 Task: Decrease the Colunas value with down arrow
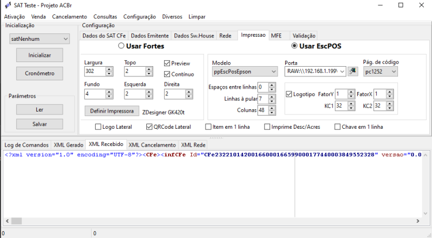point(272,113)
